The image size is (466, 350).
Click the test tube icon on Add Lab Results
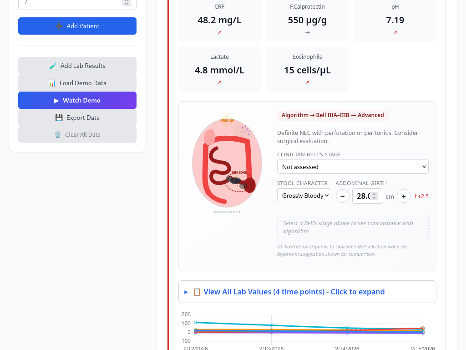tap(53, 66)
